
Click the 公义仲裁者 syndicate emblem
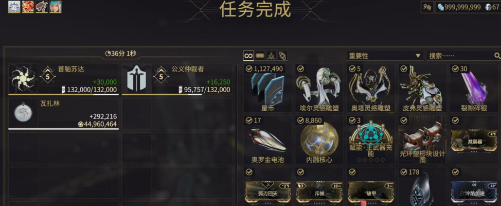click(137, 79)
